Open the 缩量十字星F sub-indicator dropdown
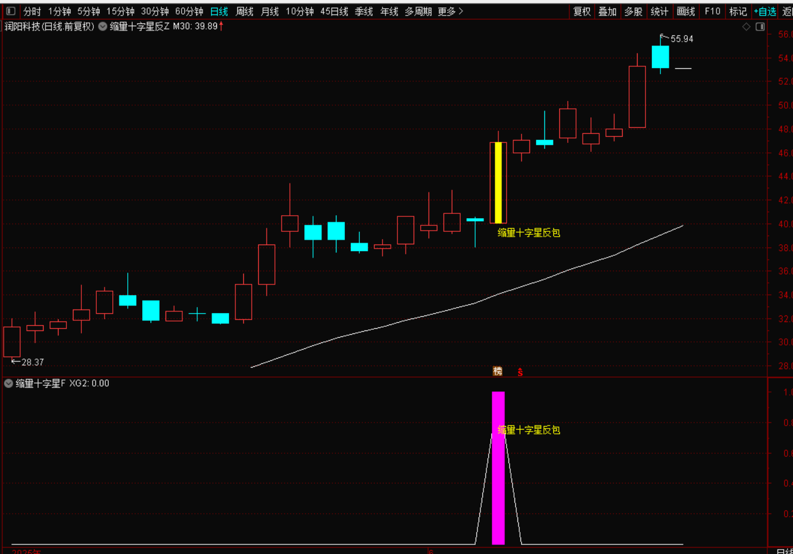This screenshot has height=554, width=793. 8,384
